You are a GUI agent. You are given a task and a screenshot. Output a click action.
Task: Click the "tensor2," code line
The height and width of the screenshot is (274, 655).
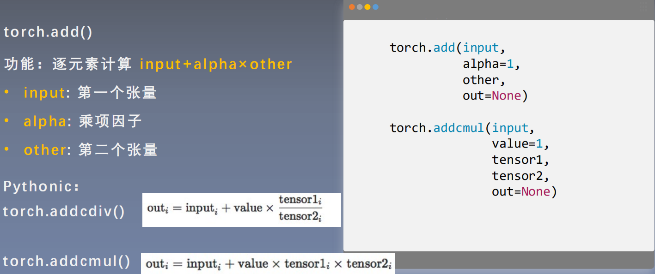click(521, 176)
